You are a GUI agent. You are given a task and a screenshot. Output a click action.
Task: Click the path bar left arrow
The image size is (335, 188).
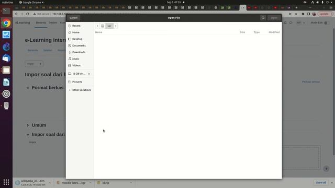tap(97, 26)
